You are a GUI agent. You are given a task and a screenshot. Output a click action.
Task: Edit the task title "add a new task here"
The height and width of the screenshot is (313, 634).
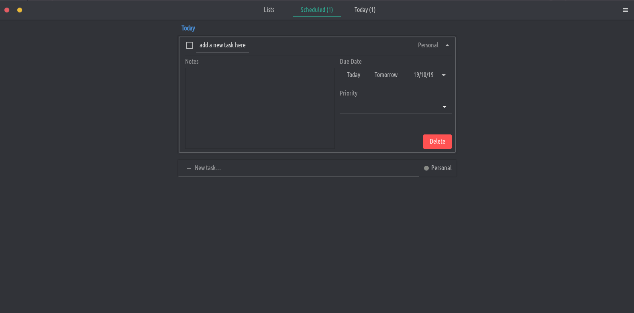[x=222, y=45]
